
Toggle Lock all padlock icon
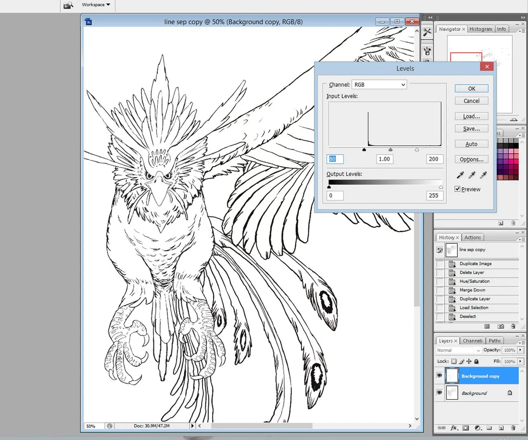[x=476, y=361]
